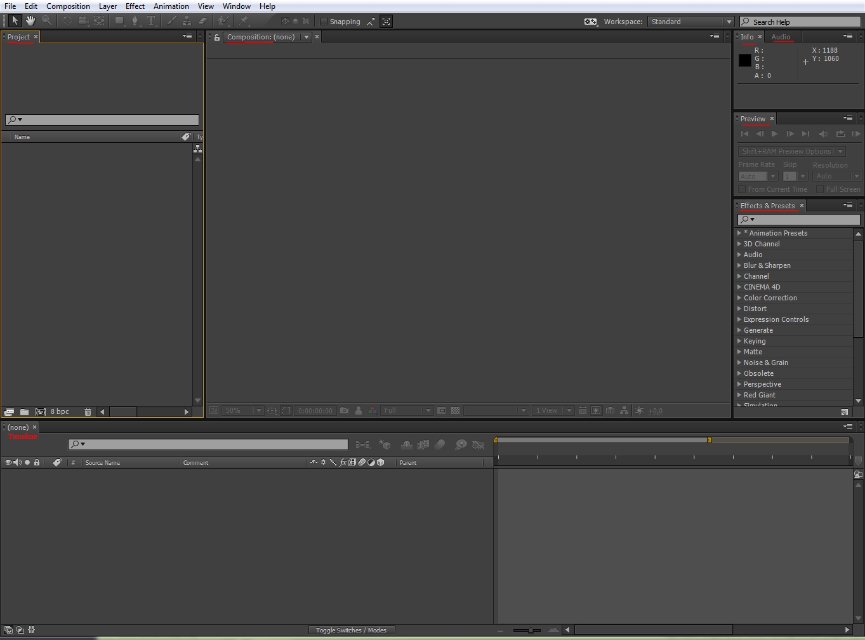Click the delete trash icon in Project panel
Viewport: 865px width, 640px height.
pyautogui.click(x=88, y=412)
